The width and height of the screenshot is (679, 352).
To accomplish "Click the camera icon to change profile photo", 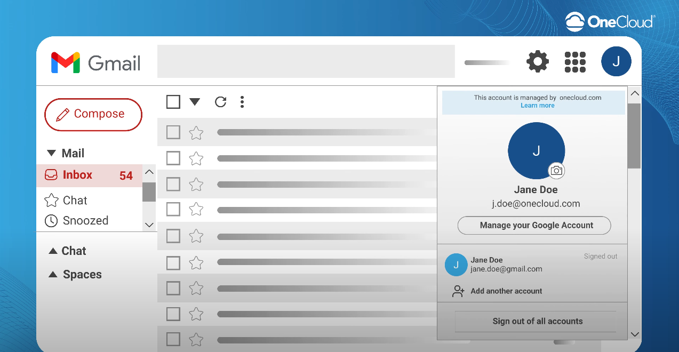I will click(x=556, y=171).
